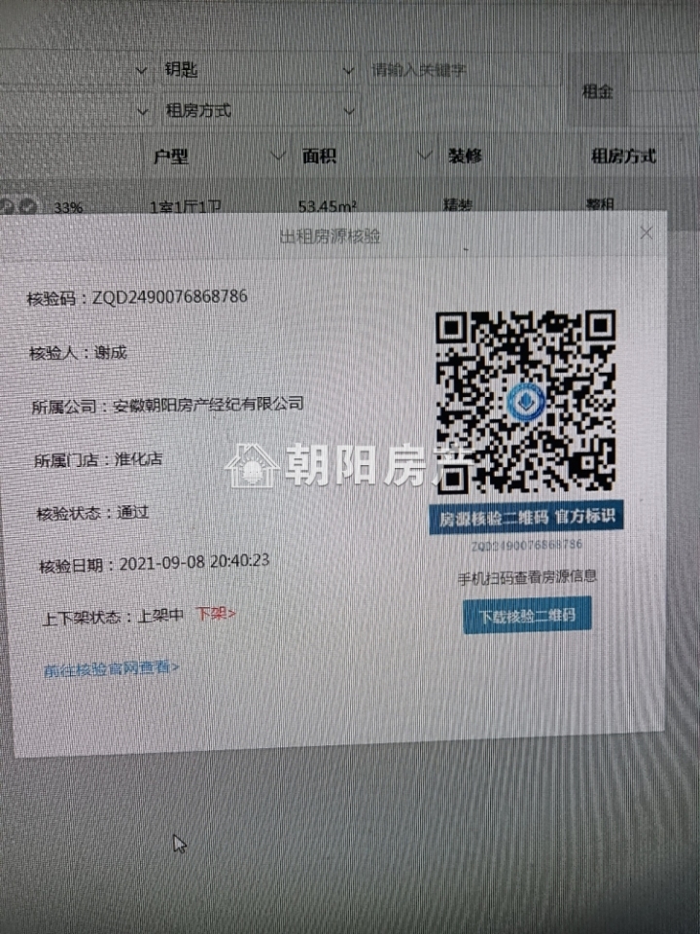Viewport: 700px width, 934px height.
Task: Click the 下载核验二维码 button
Action: tap(527, 615)
